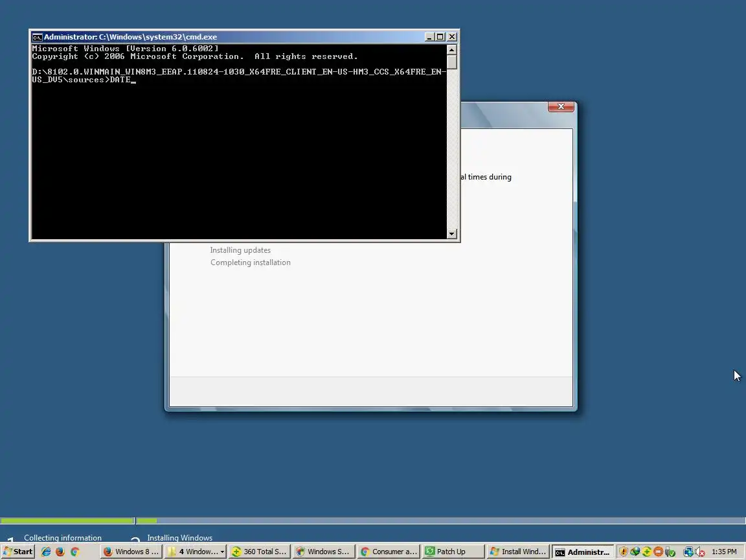Viewport: 746px width, 560px height.
Task: Click the 'Installing Windows' stage label
Action: point(180,537)
